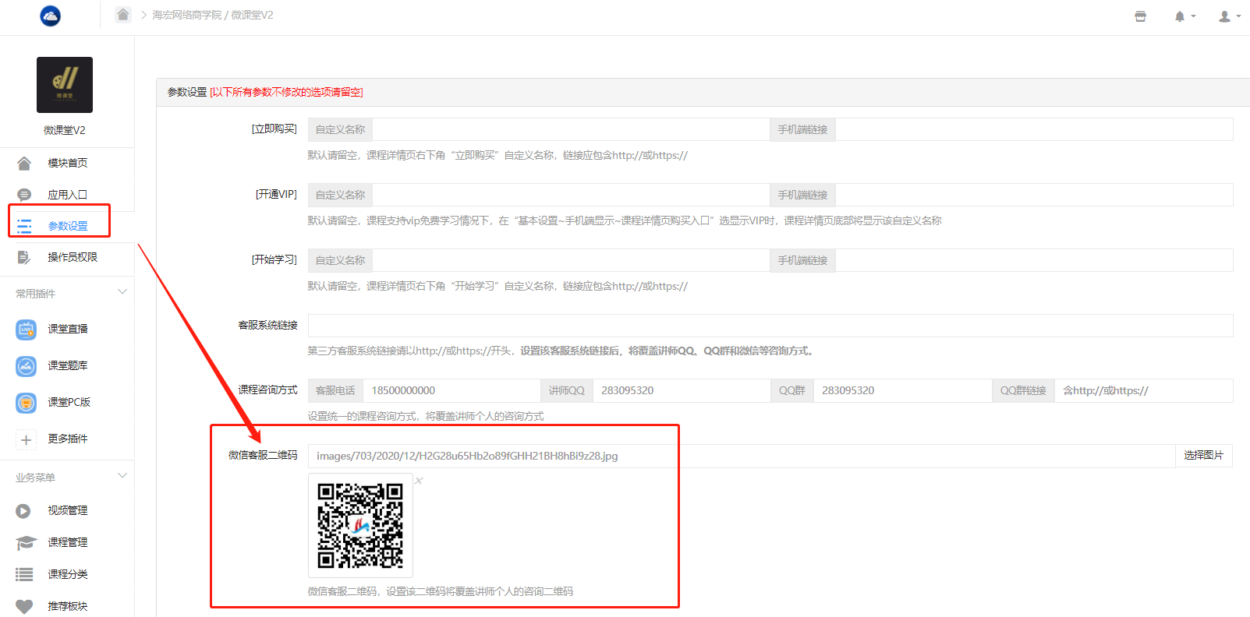Click the cloud logo icon

tap(50, 16)
